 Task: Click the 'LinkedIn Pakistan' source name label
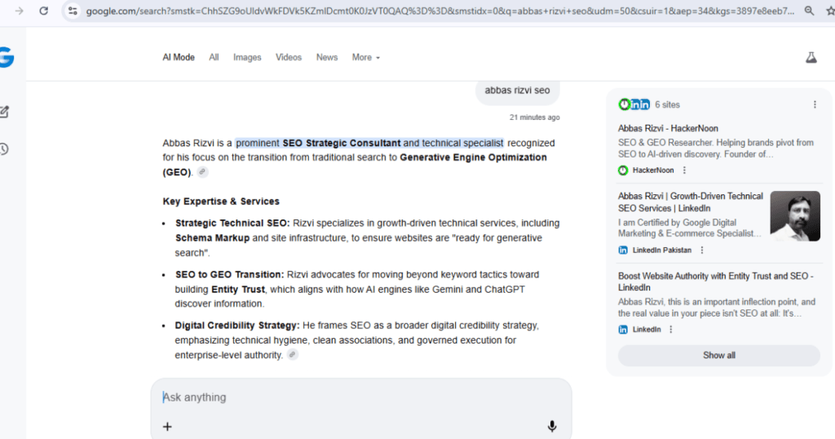click(x=662, y=250)
